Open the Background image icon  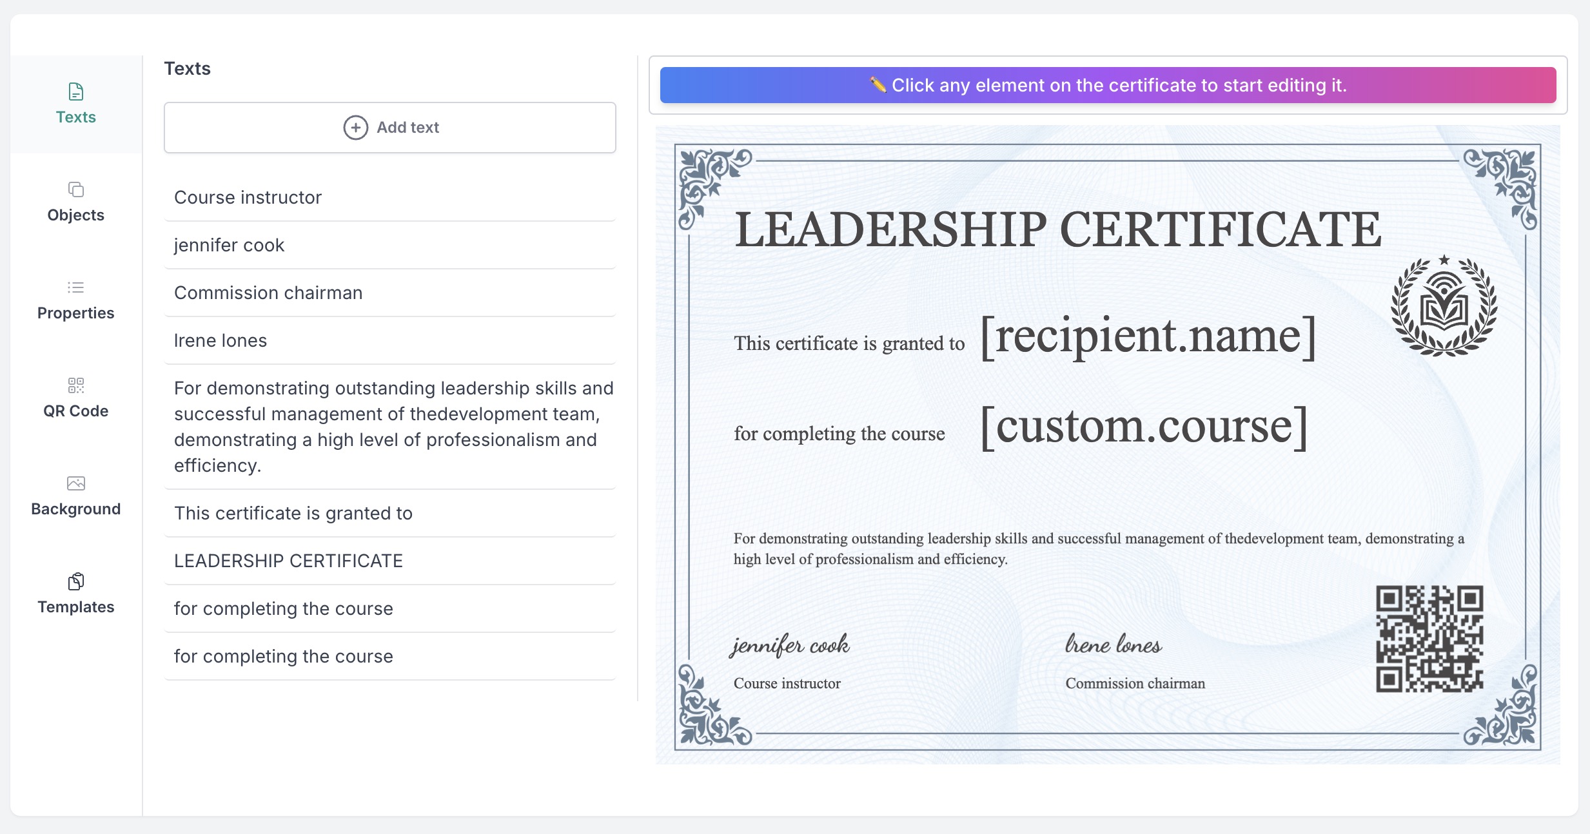pyautogui.click(x=75, y=483)
